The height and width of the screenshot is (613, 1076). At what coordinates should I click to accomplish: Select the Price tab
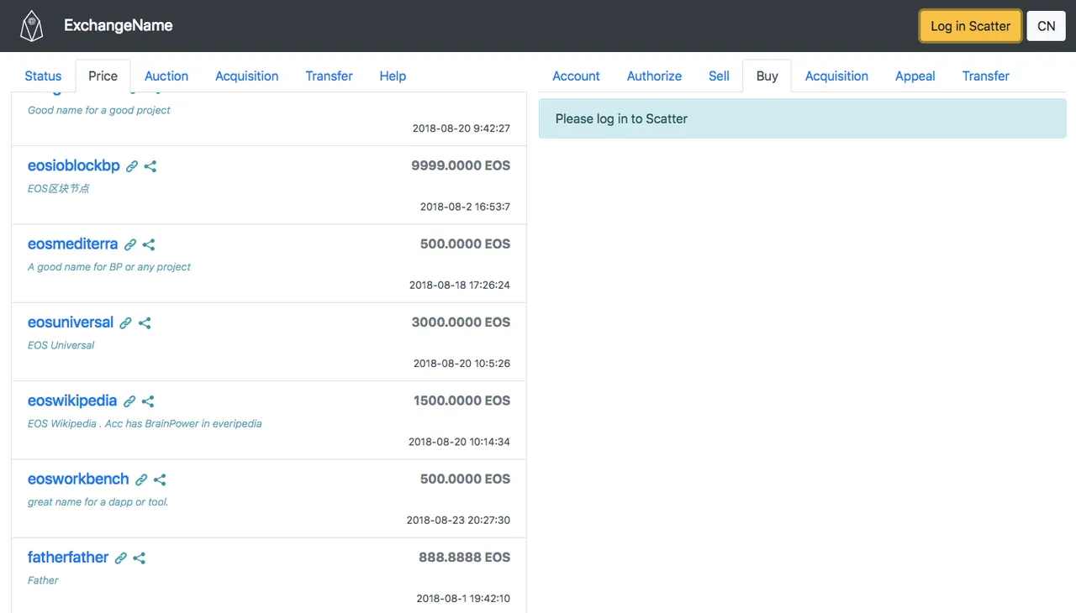click(103, 76)
